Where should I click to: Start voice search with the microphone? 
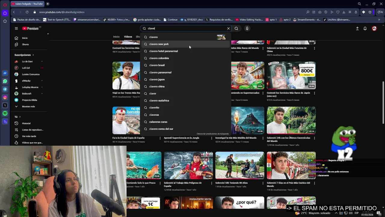tap(247, 28)
